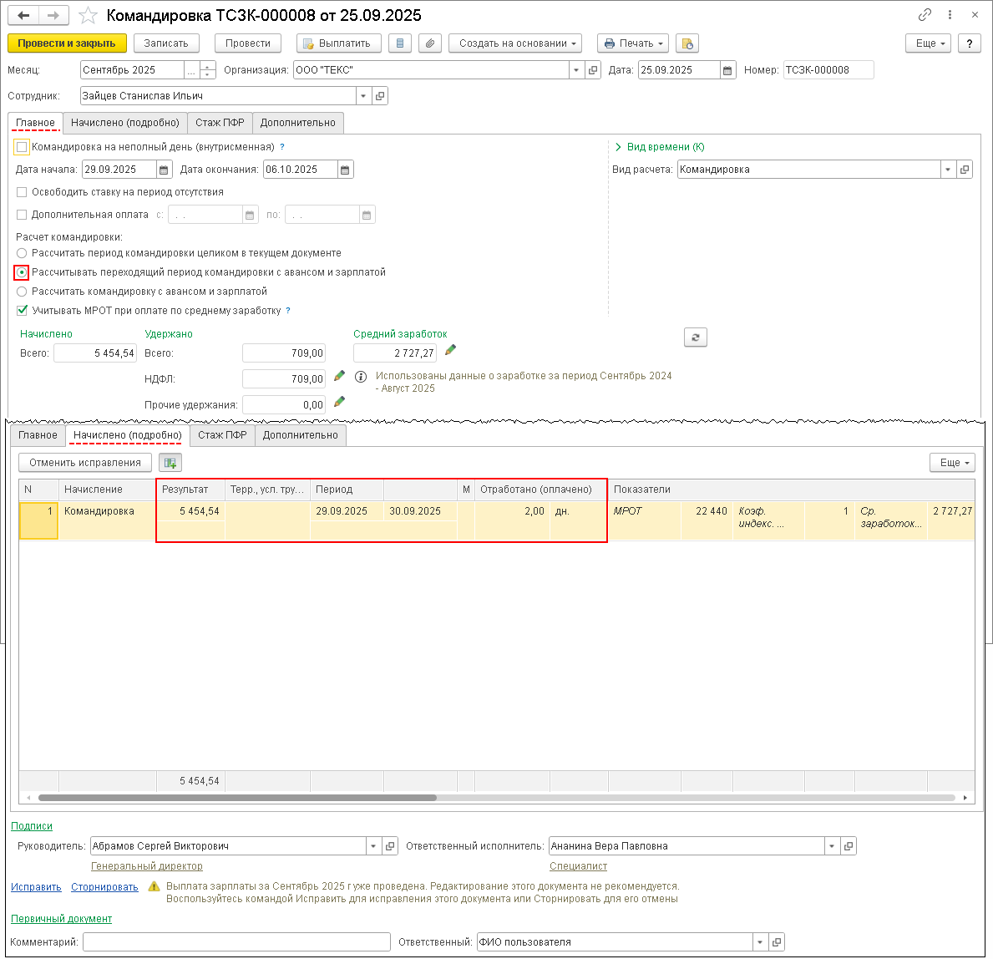Switch to upper Начислено (подробно) tab
This screenshot has height=959, width=993.
point(125,123)
